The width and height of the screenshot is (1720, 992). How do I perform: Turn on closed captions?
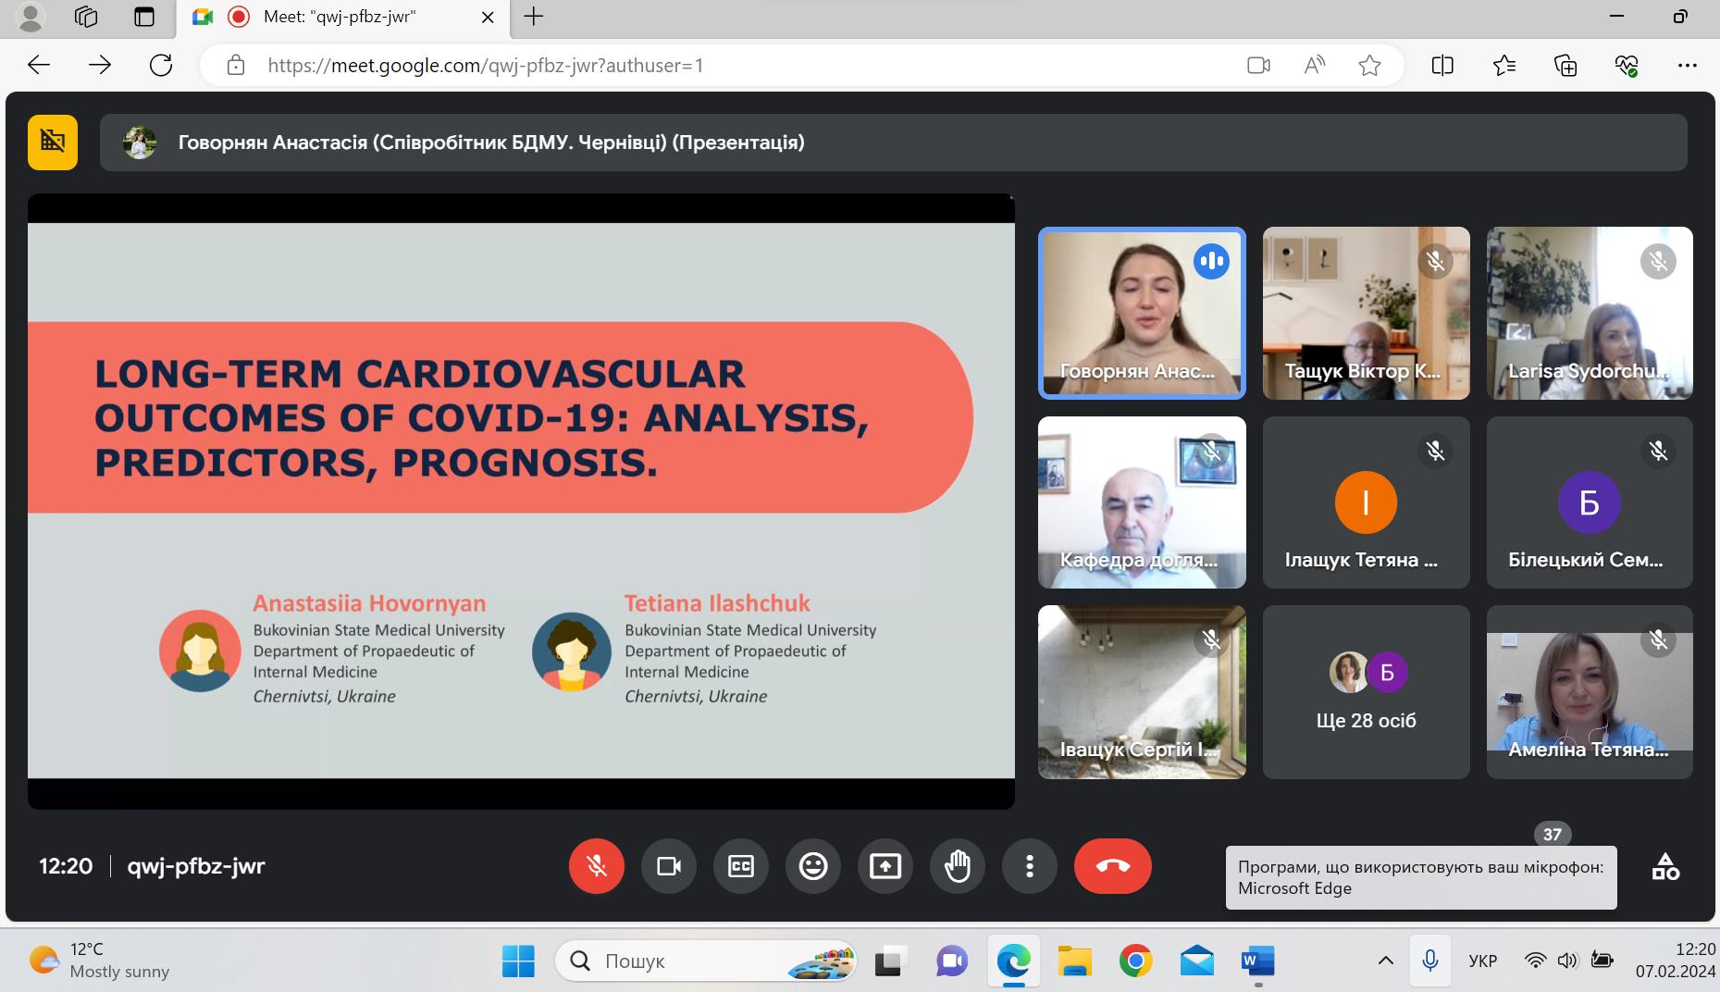tap(740, 866)
